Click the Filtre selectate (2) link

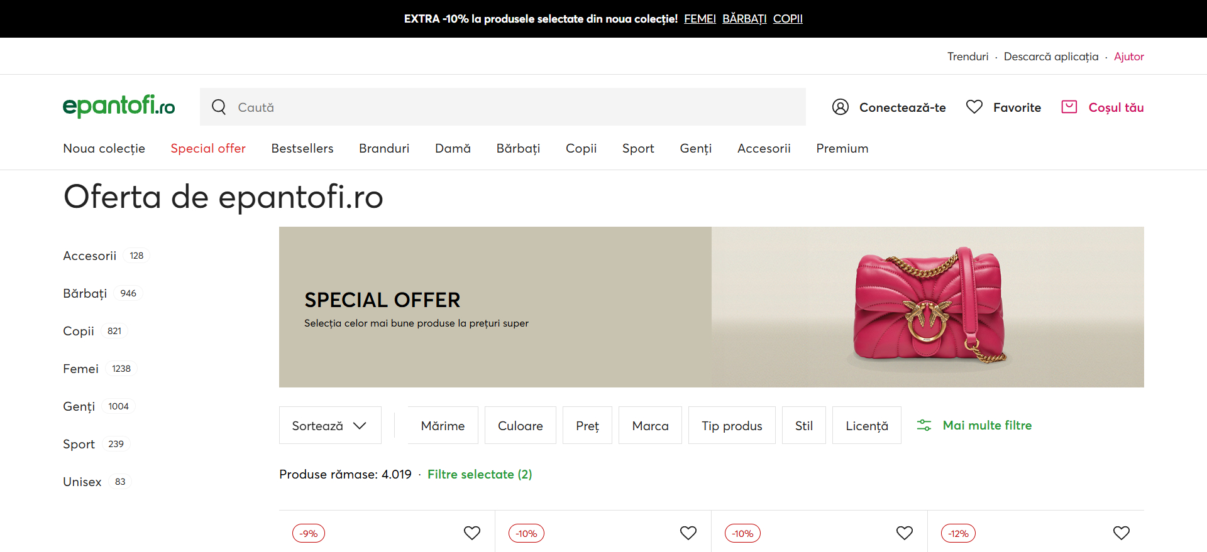(x=480, y=474)
